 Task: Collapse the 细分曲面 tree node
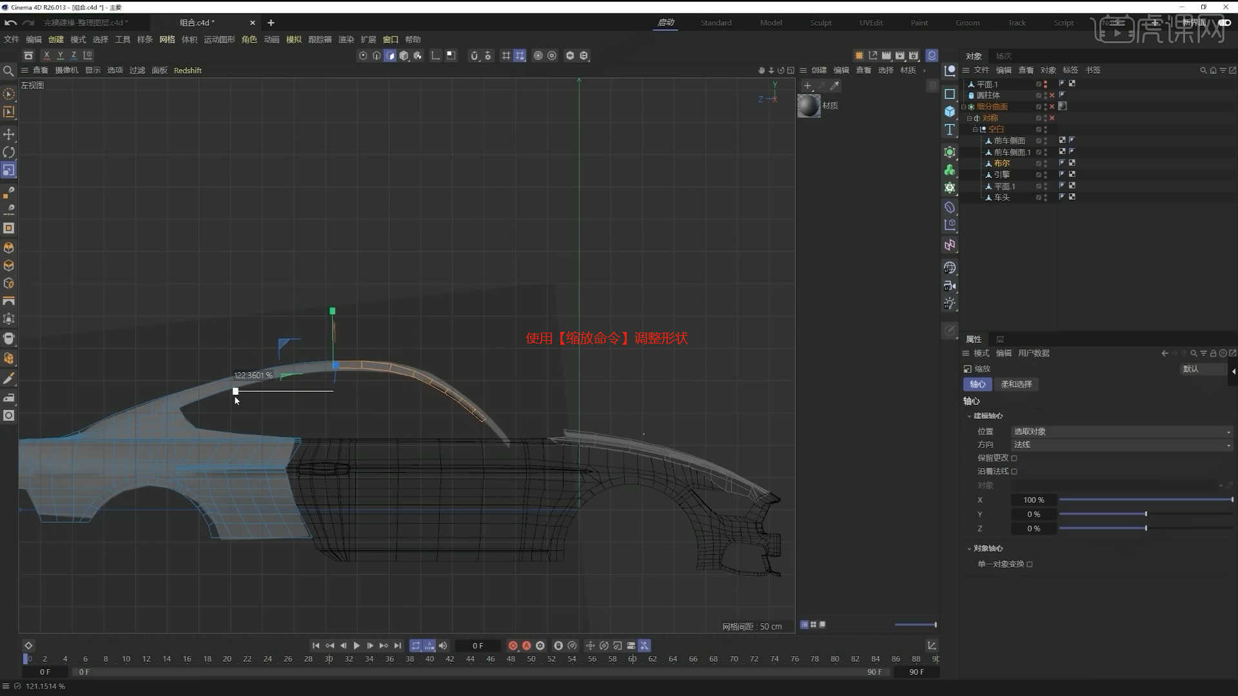click(964, 107)
